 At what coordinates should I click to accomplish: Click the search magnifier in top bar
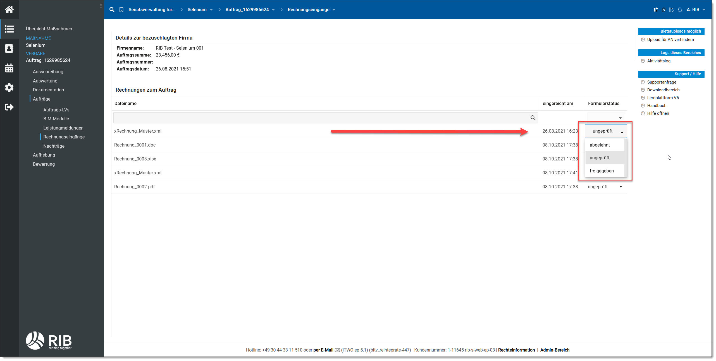click(112, 9)
